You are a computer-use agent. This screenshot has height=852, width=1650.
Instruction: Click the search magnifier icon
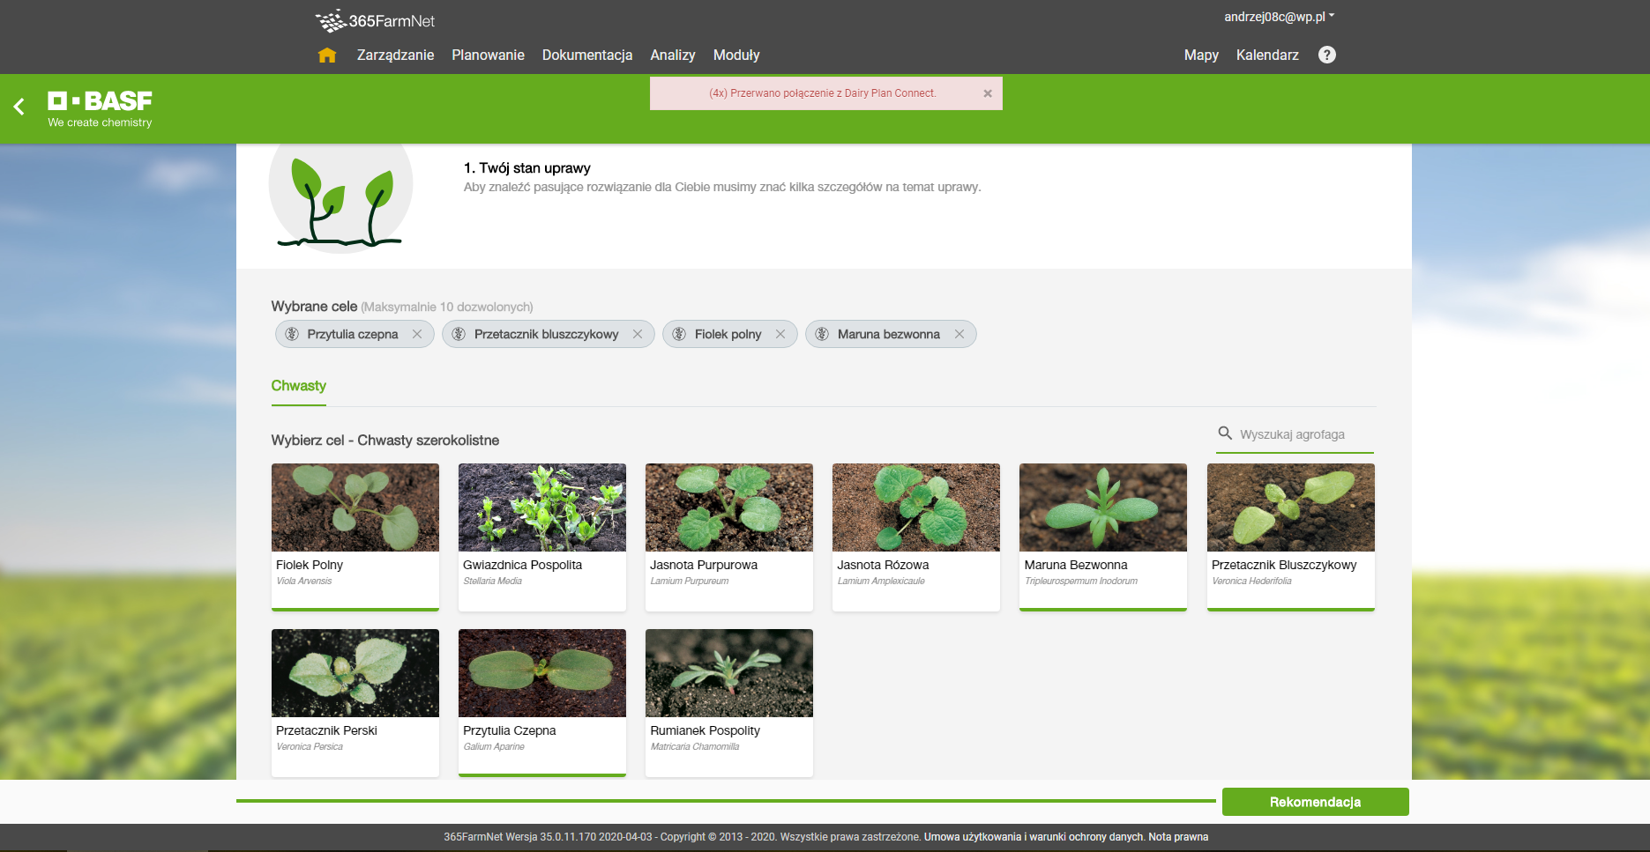click(x=1225, y=433)
